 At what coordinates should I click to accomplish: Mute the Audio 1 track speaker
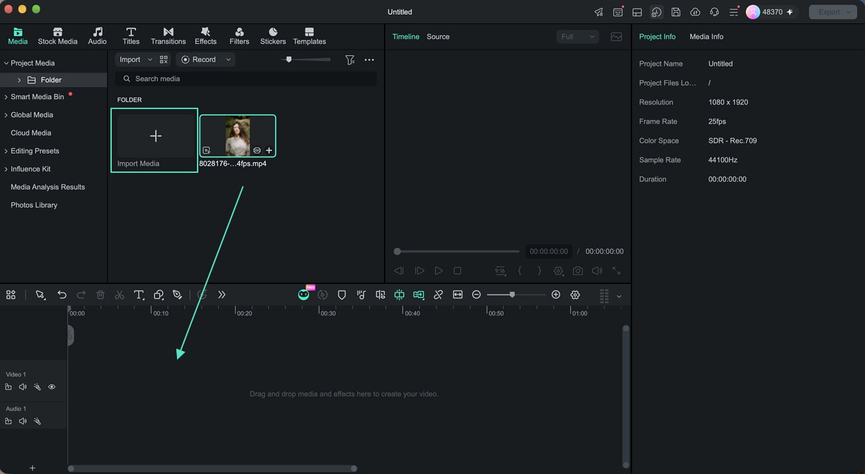point(23,421)
